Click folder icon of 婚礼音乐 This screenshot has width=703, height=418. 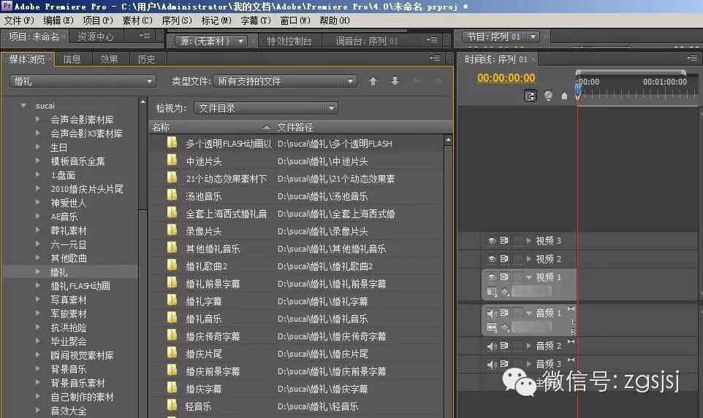[x=172, y=318]
